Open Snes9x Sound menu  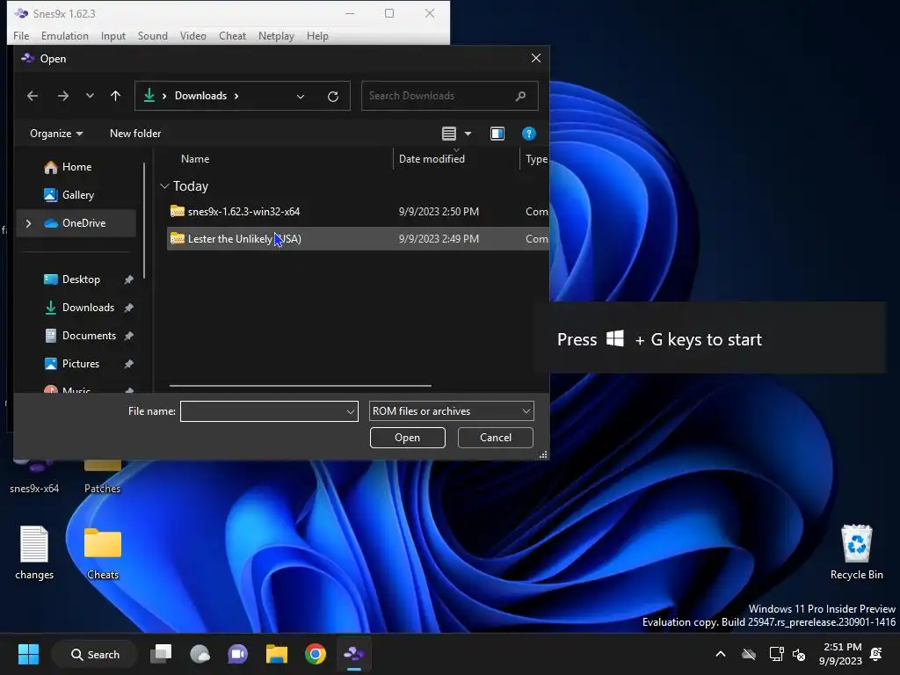pyautogui.click(x=153, y=35)
